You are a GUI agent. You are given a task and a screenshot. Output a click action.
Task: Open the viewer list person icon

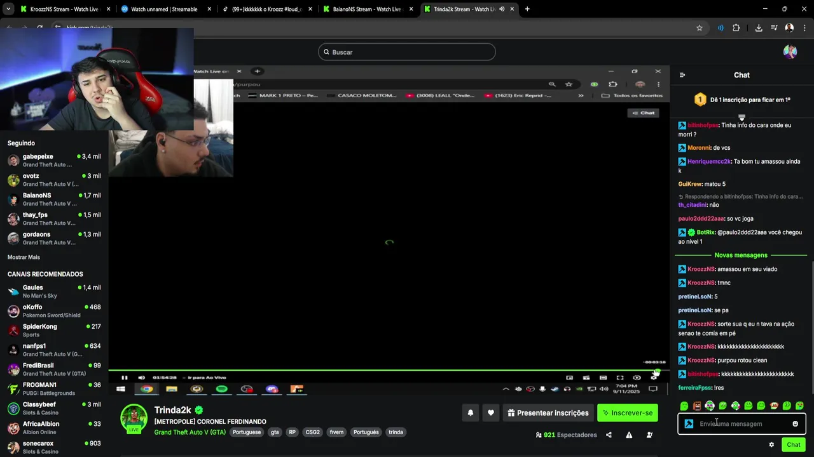(x=649, y=435)
